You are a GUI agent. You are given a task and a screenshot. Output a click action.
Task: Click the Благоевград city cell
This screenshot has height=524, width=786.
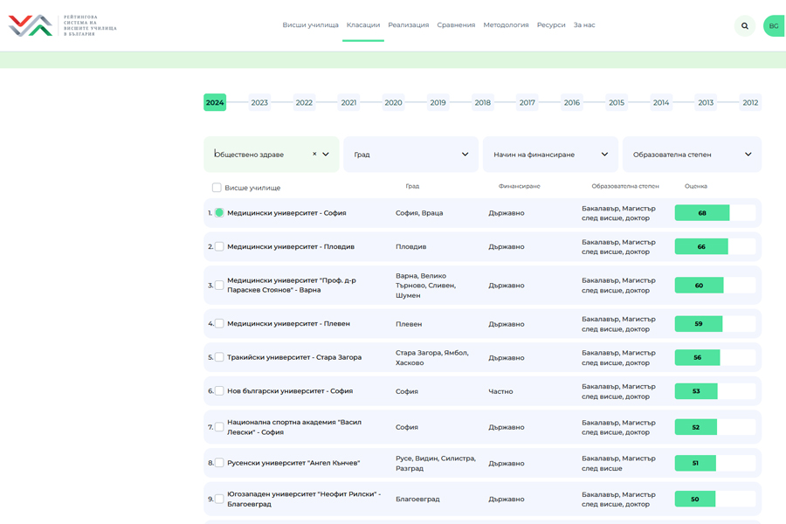(417, 499)
